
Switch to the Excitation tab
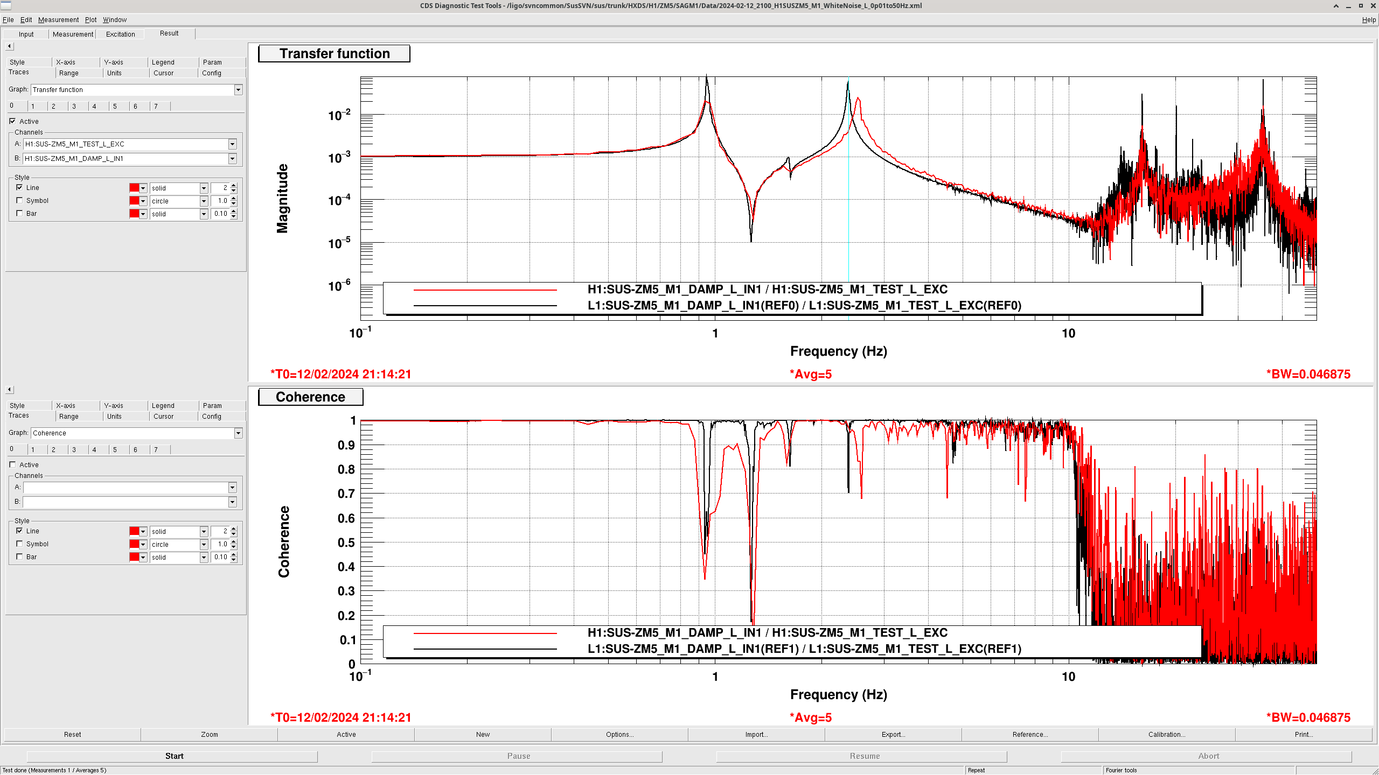pyautogui.click(x=120, y=34)
